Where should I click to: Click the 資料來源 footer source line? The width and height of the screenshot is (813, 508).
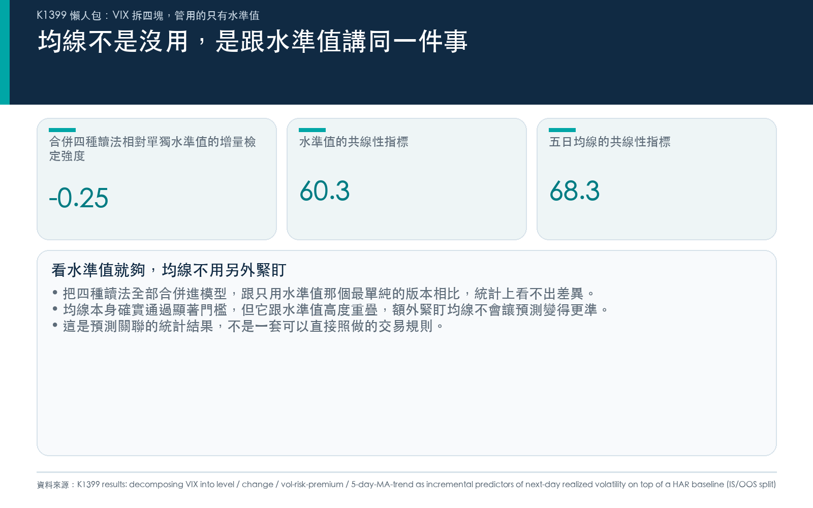click(407, 485)
